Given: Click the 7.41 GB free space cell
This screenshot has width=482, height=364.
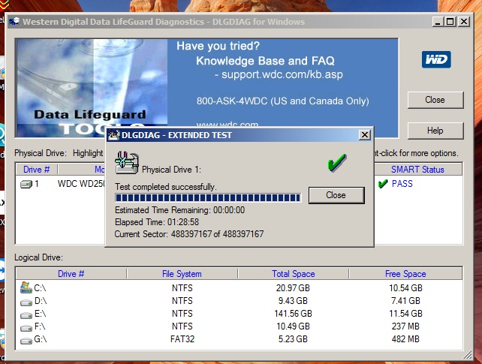Looking at the screenshot, I should point(405,301).
